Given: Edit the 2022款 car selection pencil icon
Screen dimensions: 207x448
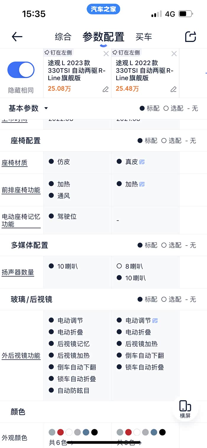Looking at the screenshot, I should [x=174, y=89].
